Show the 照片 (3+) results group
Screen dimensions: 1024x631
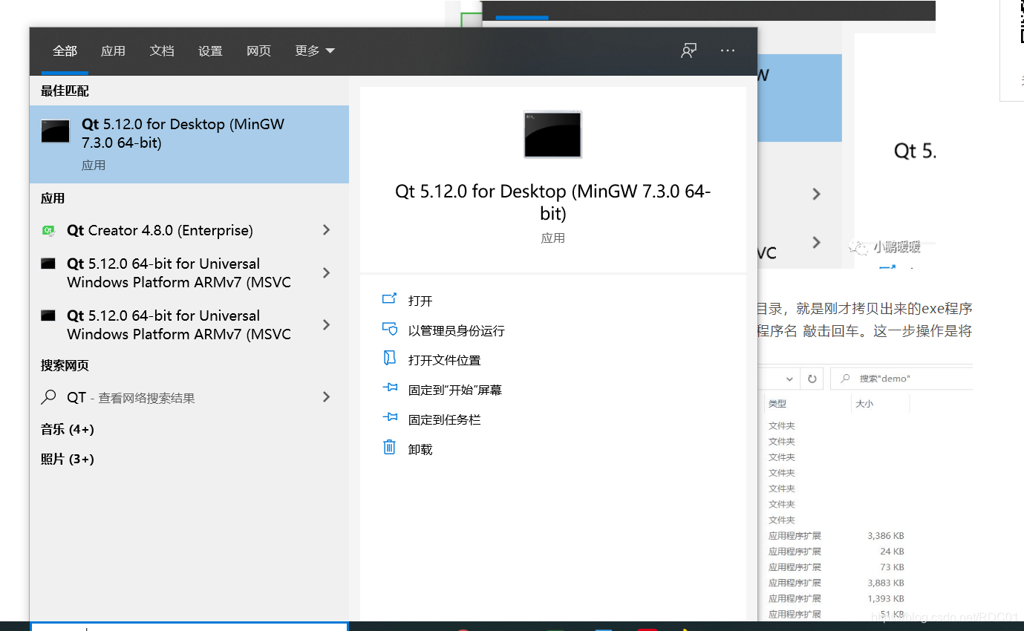[x=68, y=459]
